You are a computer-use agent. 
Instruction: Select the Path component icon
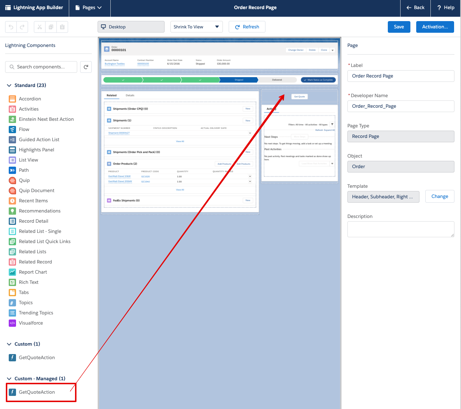pos(12,170)
